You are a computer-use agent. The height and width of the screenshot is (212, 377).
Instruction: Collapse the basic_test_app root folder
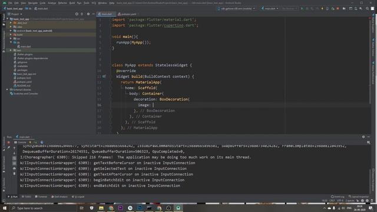[x=8, y=19]
